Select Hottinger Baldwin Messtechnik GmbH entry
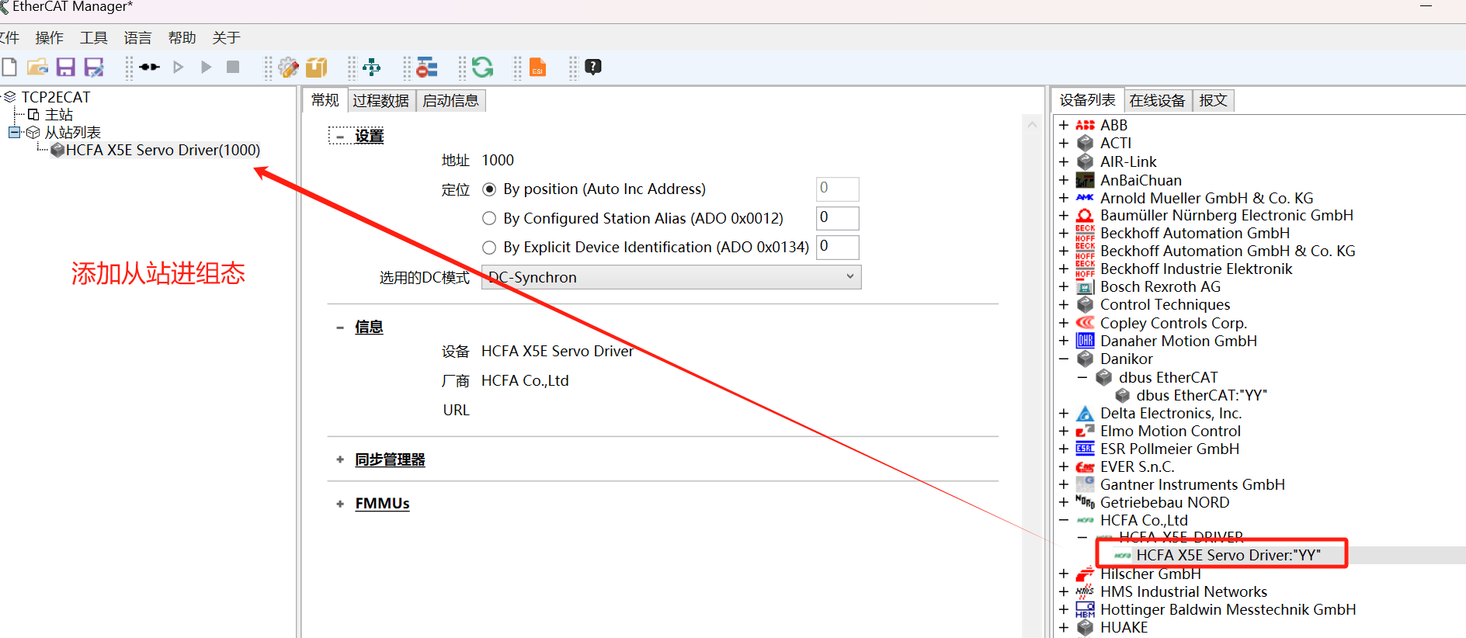Viewport: 1466px width, 638px height. 1228,610
